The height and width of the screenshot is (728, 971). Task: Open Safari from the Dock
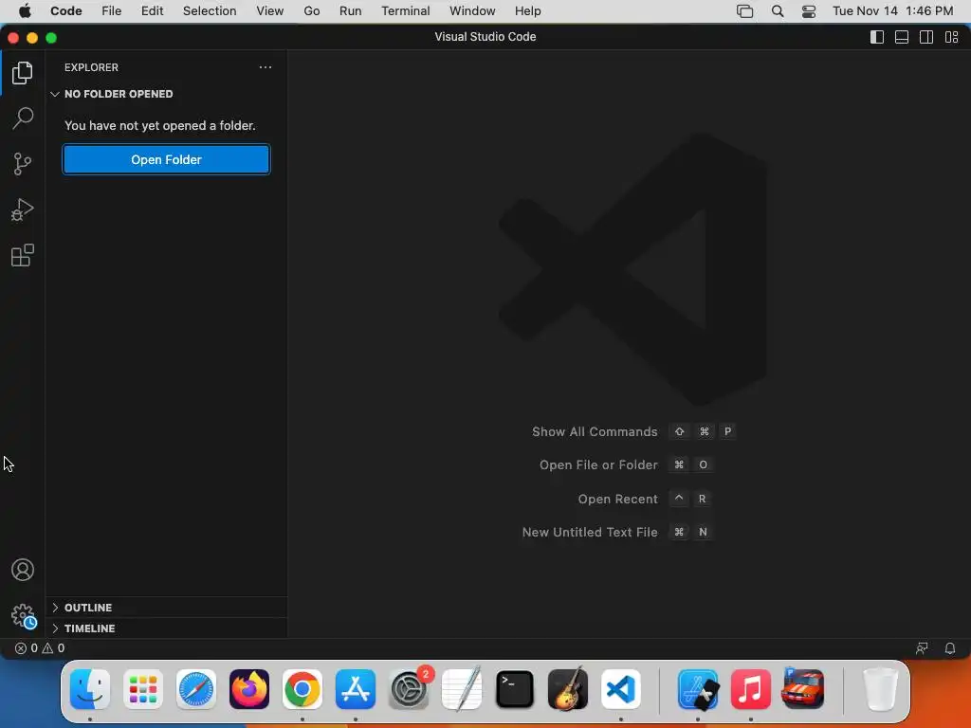pos(196,689)
